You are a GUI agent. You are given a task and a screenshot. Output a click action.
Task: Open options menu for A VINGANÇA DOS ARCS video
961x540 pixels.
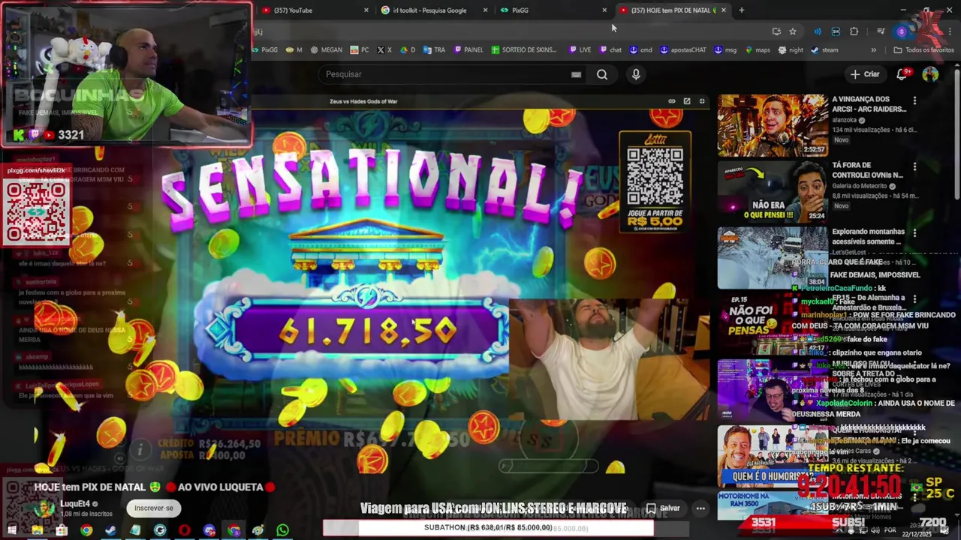pyautogui.click(x=914, y=100)
